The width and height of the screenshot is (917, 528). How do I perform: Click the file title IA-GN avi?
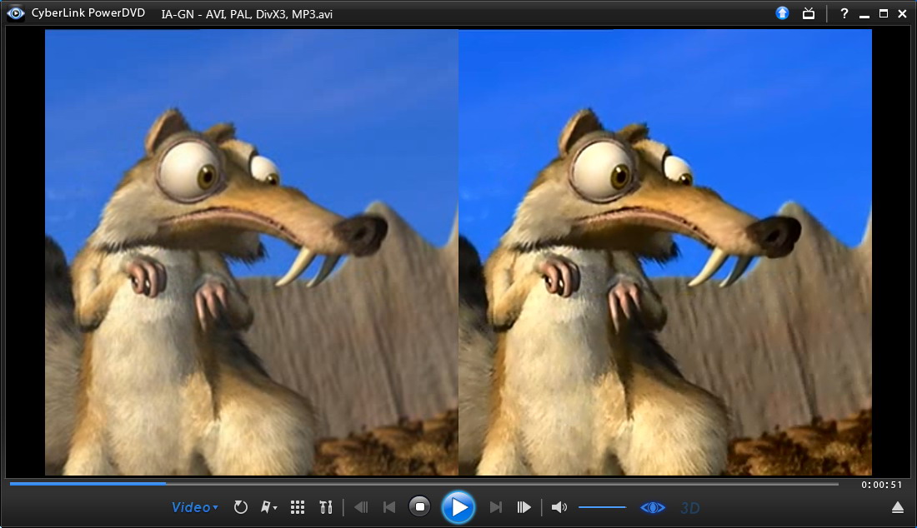(x=247, y=14)
